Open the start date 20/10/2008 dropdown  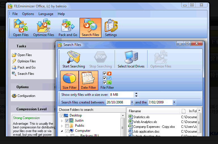(x=132, y=102)
